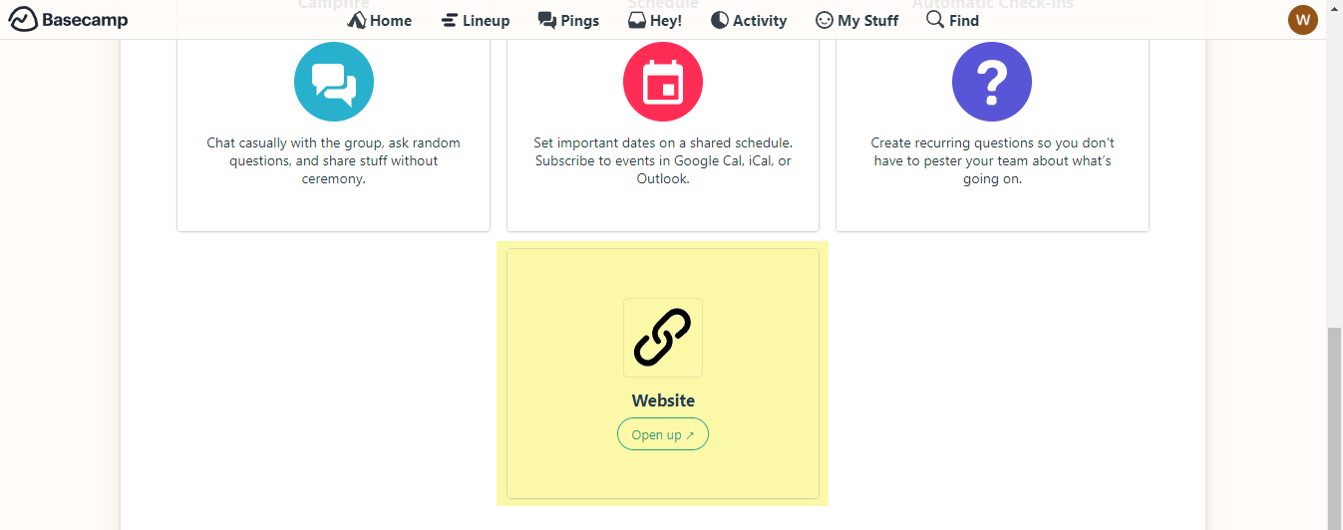Open the Campfire chat bubble icon
This screenshot has height=530, width=1343.
(334, 82)
